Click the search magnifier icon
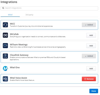Image resolution: width=100 pixels, height=95 pixels. tap(3, 8)
